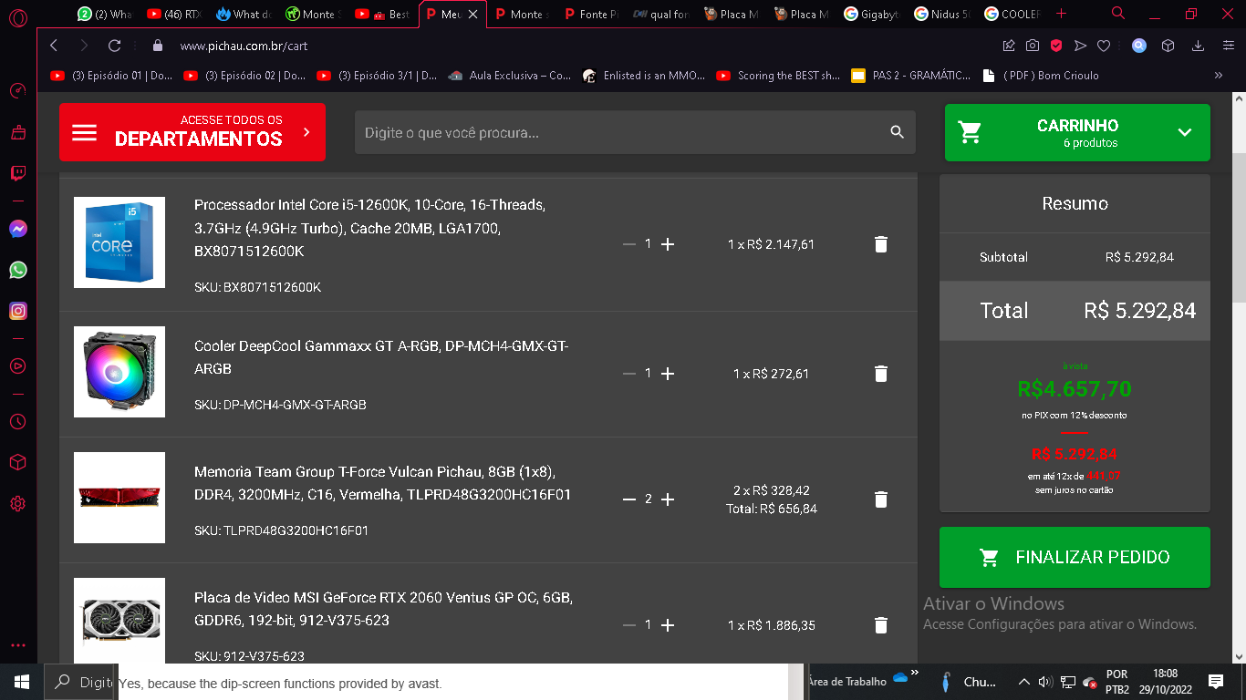Remove the MSI RTX 2060 using trash icon
The width and height of the screenshot is (1246, 700).
click(x=880, y=625)
